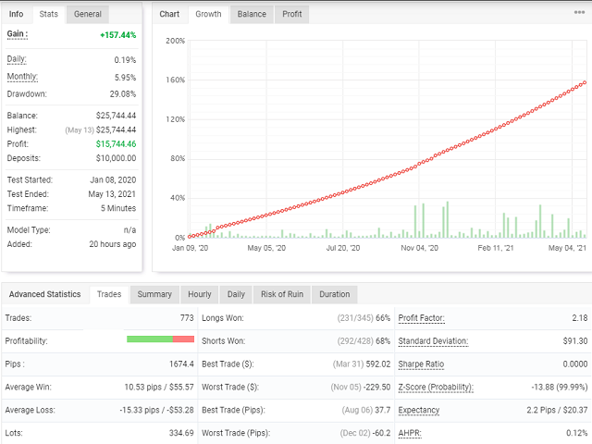The width and height of the screenshot is (592, 444).
Task: Switch to the Info tab
Action: (x=17, y=14)
